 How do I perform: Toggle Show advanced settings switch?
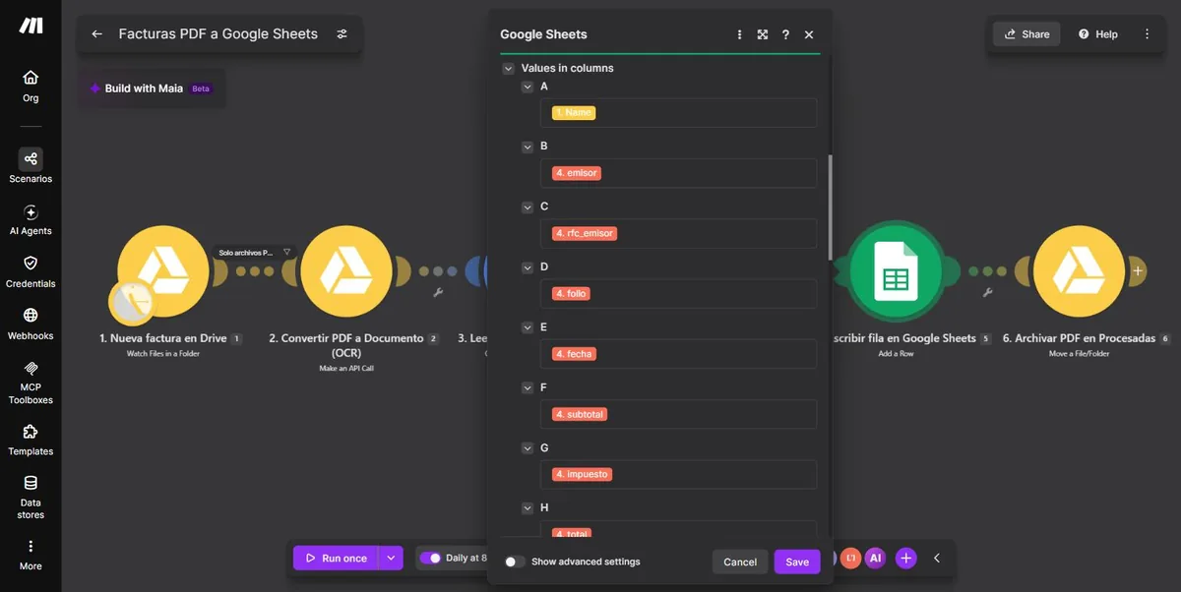point(514,562)
